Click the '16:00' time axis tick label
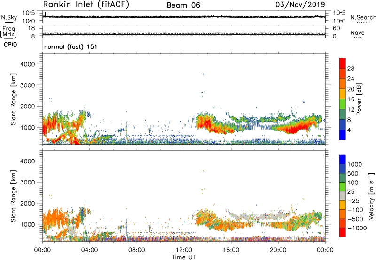 click(231, 250)
